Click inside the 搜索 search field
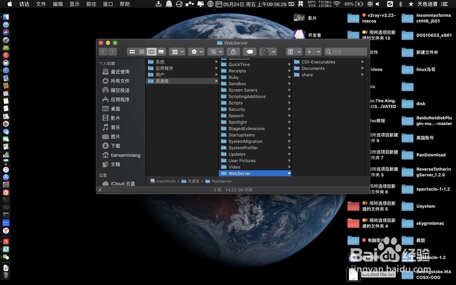The height and width of the screenshot is (285, 456). pos(345,52)
